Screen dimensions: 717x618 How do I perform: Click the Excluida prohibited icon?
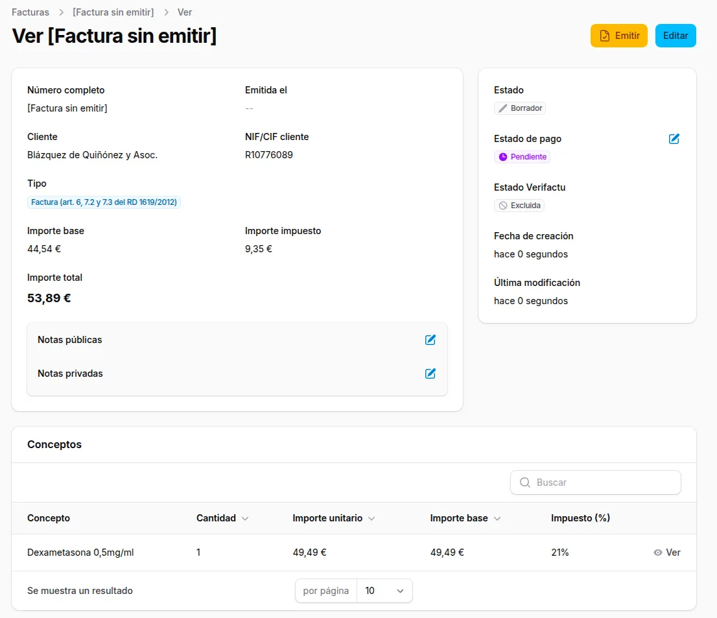pos(503,206)
